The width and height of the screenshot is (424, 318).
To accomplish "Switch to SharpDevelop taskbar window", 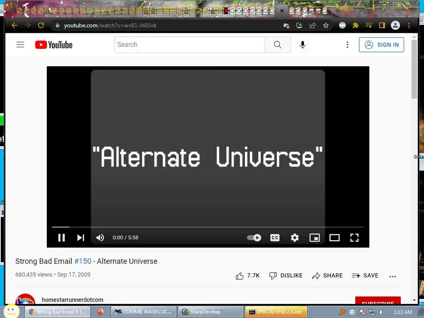I will coord(211,312).
